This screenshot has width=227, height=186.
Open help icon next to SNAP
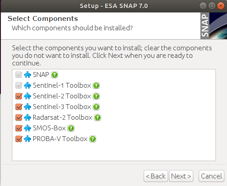(55, 75)
